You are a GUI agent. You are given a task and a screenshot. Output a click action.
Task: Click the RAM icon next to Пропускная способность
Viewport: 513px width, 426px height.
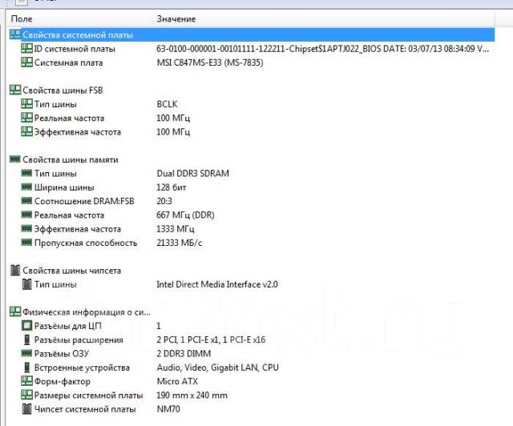pos(26,243)
